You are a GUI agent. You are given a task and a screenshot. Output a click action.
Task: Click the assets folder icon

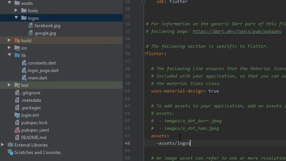click(x=17, y=3)
